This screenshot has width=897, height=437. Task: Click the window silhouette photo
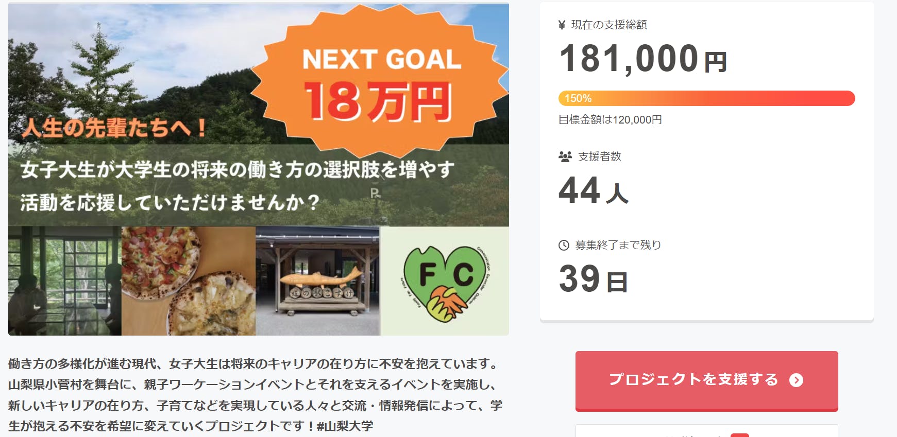pos(65,281)
